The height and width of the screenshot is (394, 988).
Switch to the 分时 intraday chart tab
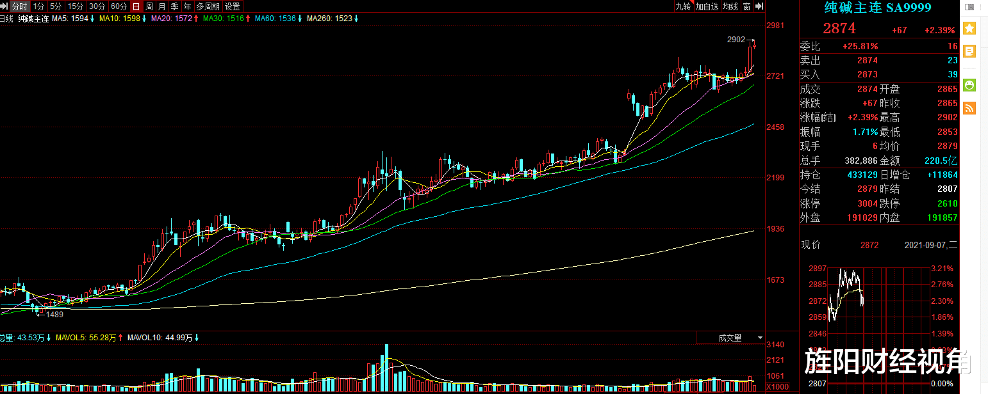click(20, 6)
